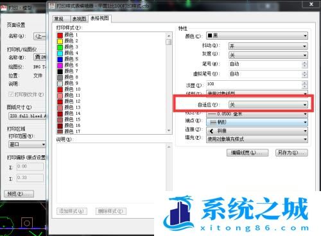Select the green 颜色 3 plot style
Screen dimensions: 321x236
pos(68,47)
